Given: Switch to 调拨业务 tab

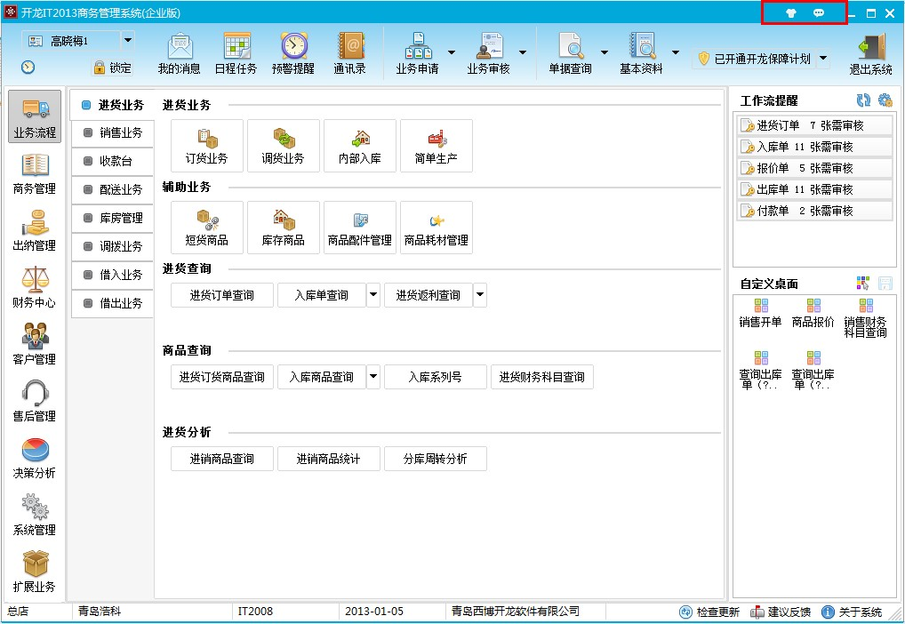Looking at the screenshot, I should tap(113, 246).
